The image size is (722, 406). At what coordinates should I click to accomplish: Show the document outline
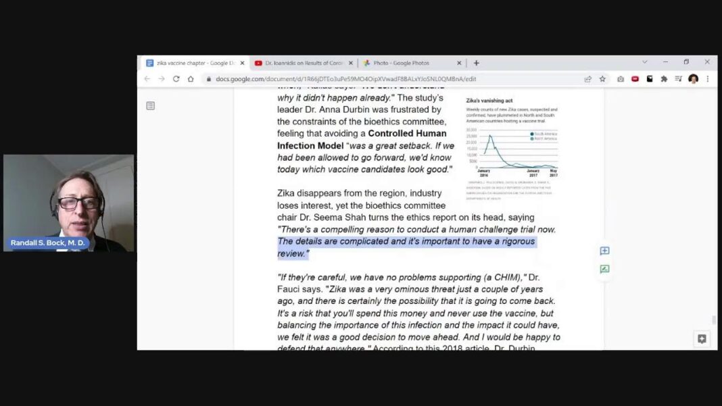pyautogui.click(x=151, y=106)
